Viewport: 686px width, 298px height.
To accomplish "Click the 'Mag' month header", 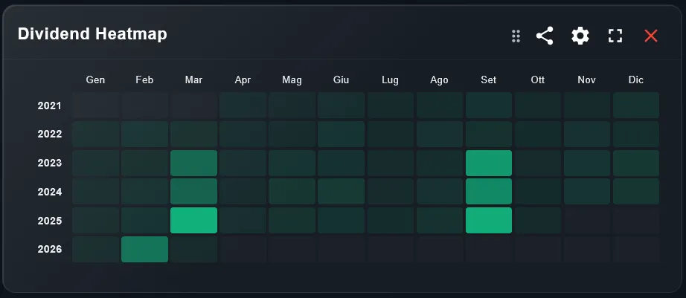I will pyautogui.click(x=292, y=80).
